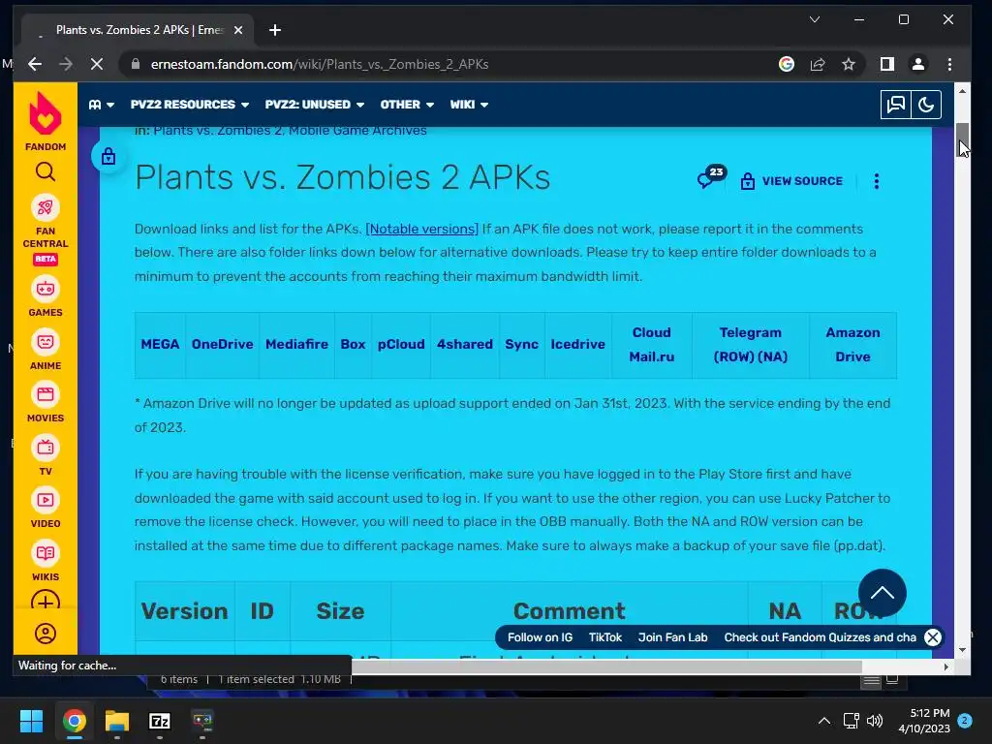The width and height of the screenshot is (992, 744).
Task: Click Follow on IG in promo bar
Action: (x=541, y=637)
